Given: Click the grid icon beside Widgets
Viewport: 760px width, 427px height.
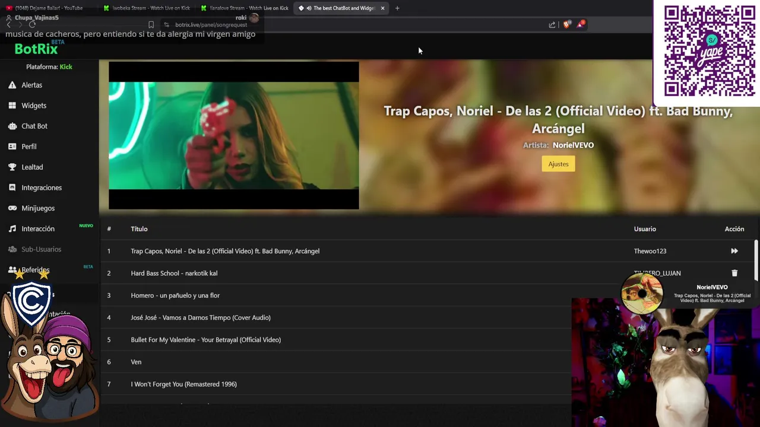Looking at the screenshot, I should (x=12, y=106).
